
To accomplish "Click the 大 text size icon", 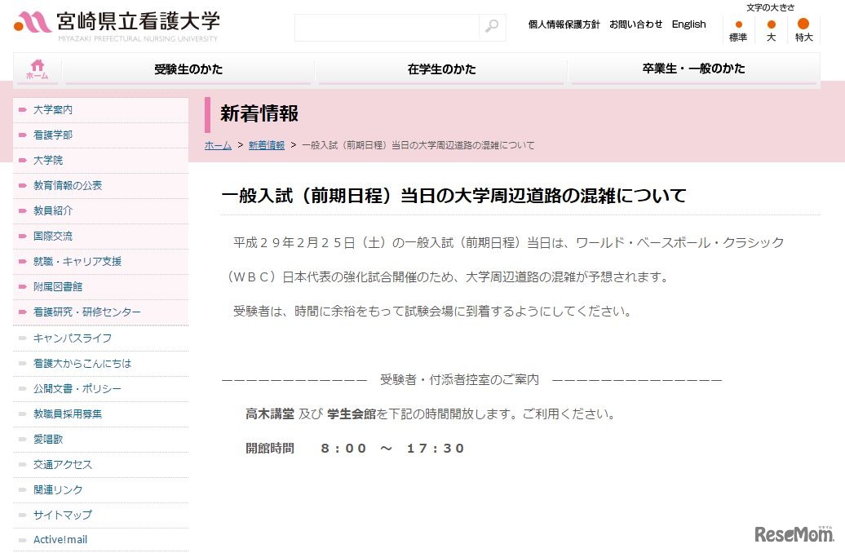I will pyautogui.click(x=770, y=31).
